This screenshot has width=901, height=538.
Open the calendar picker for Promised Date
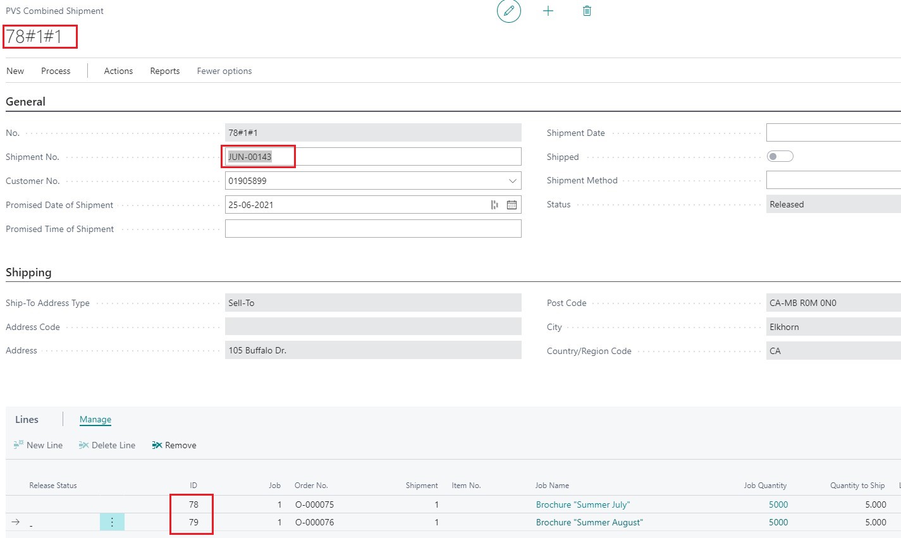tap(512, 205)
